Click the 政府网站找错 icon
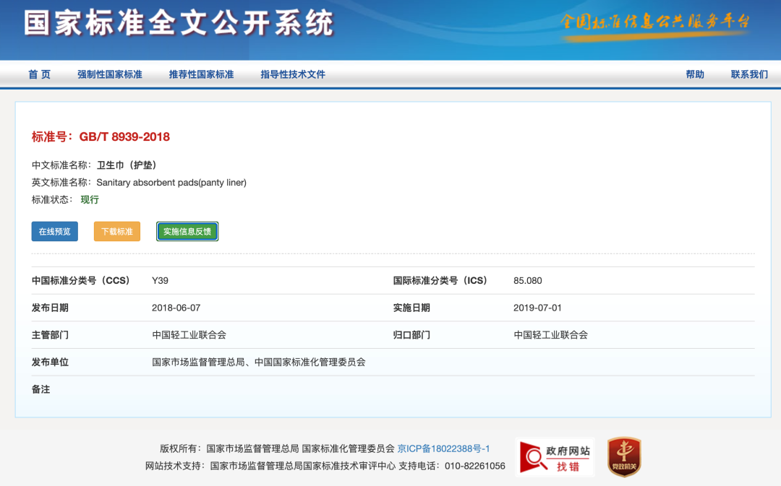781x486 pixels. point(555,457)
